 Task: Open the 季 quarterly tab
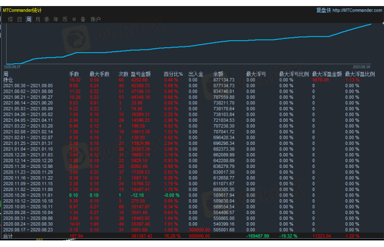click(x=47, y=19)
